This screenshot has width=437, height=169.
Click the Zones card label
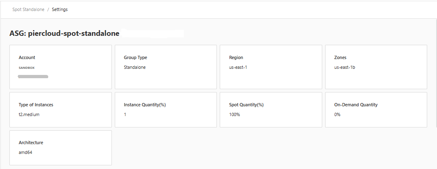click(340, 57)
